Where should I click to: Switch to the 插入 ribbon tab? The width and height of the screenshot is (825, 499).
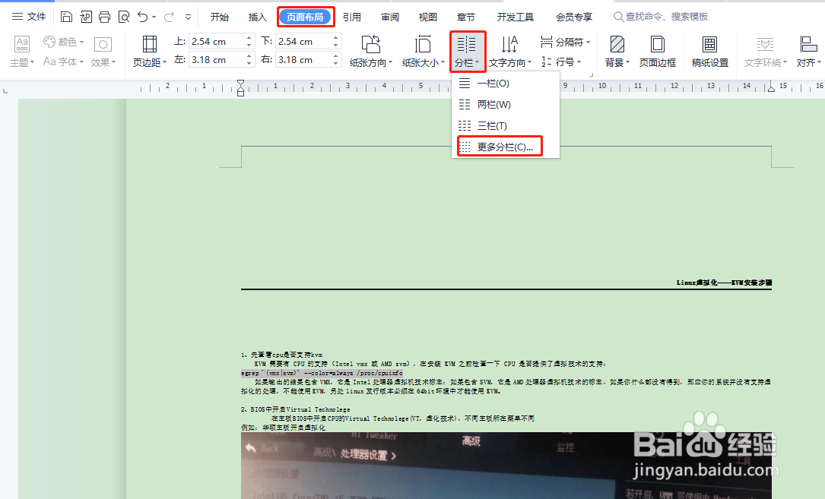tap(257, 15)
